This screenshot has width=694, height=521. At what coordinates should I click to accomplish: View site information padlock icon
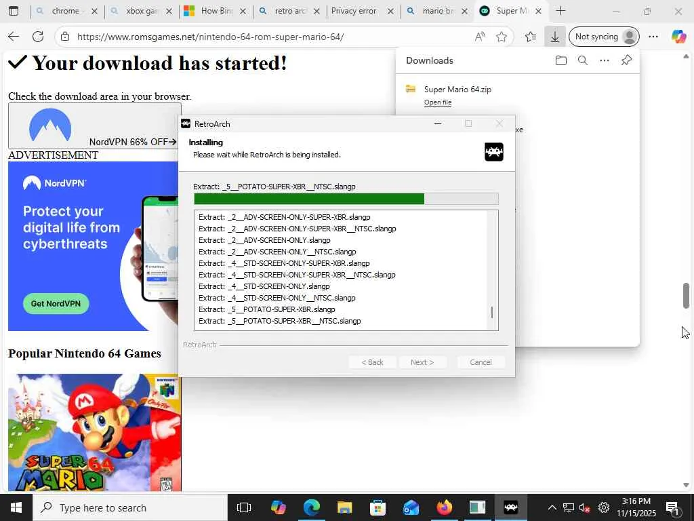65,37
